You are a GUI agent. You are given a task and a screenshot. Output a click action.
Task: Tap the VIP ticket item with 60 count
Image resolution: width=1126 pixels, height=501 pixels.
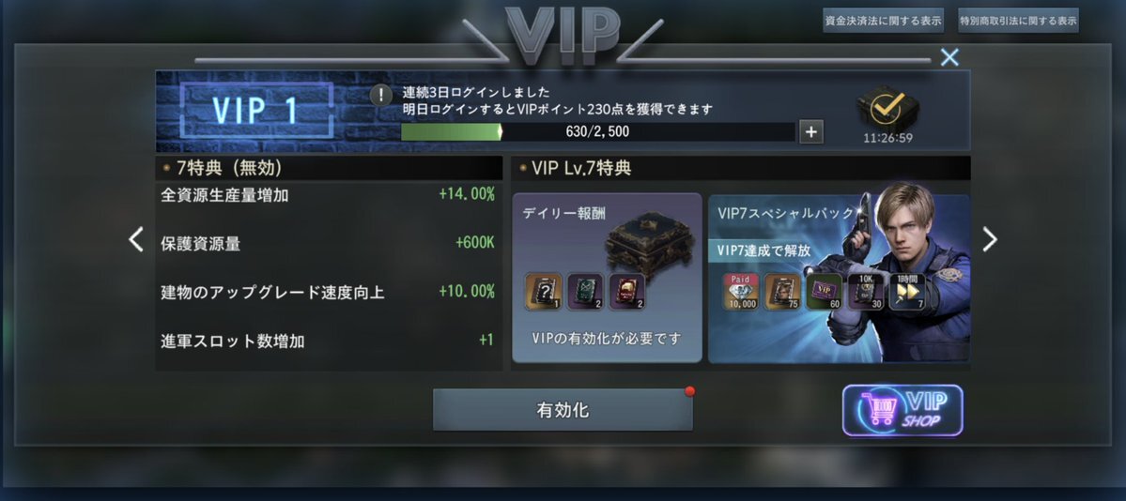point(824,292)
